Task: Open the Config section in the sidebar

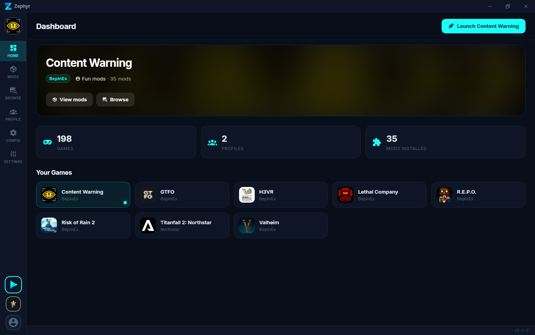Action: 13,135
